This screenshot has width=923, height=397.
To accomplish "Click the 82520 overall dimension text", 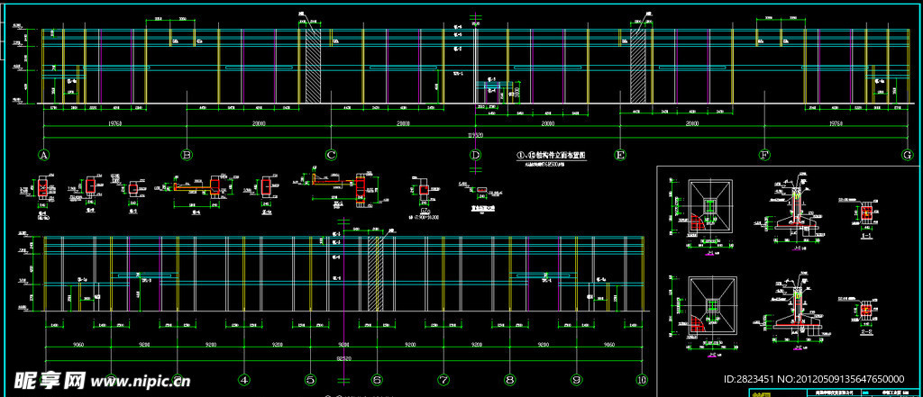I will pos(343,359).
